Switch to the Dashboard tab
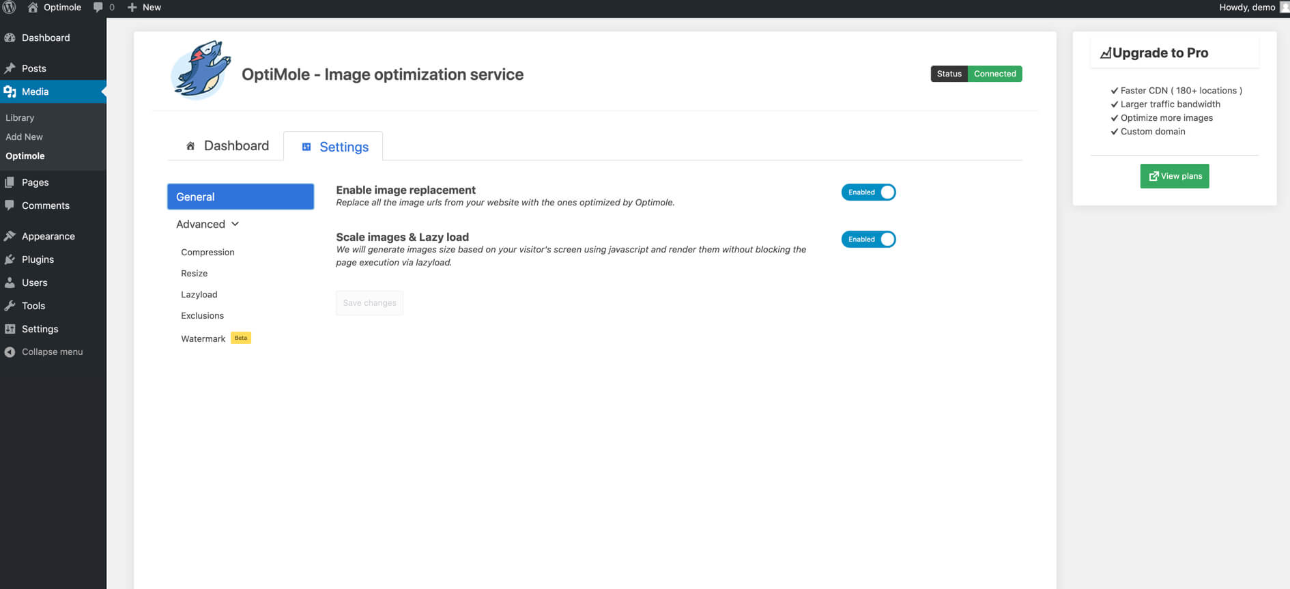The height and width of the screenshot is (589, 1290). [227, 146]
